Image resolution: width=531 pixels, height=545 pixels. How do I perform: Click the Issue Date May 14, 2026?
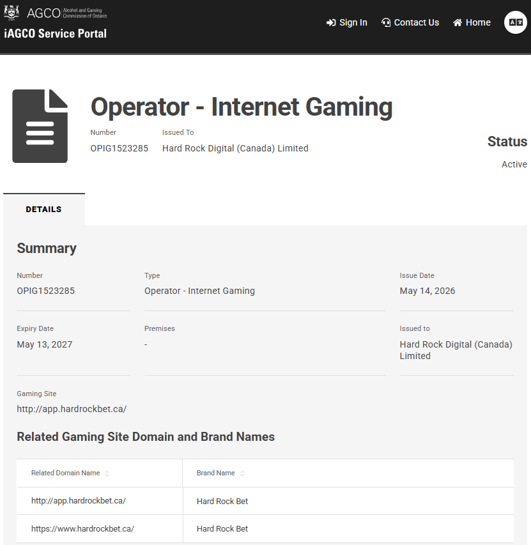pyautogui.click(x=427, y=291)
